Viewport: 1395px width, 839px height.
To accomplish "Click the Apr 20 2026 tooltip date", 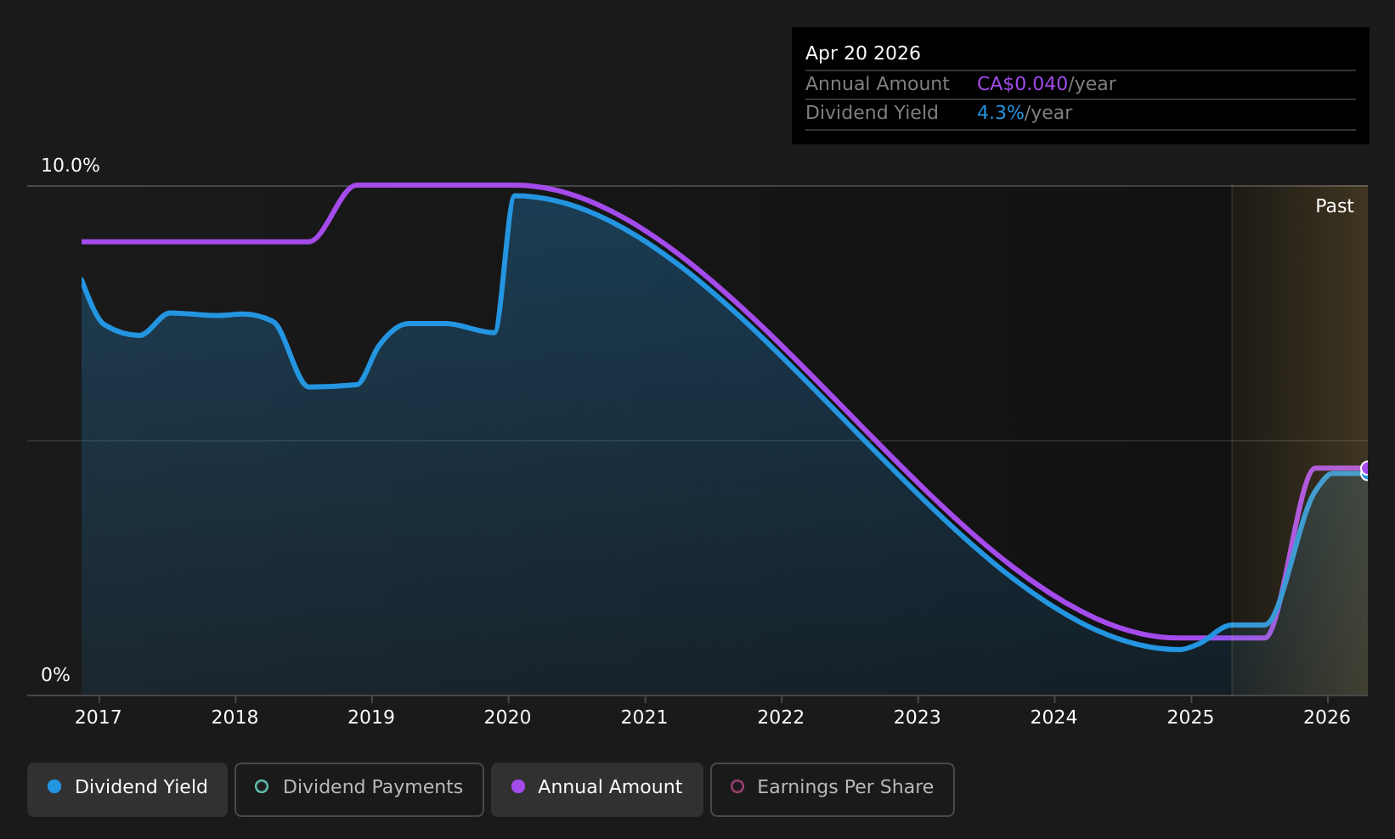I will coord(863,53).
